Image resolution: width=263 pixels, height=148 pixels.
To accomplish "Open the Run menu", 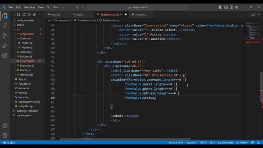I will point(56,7).
